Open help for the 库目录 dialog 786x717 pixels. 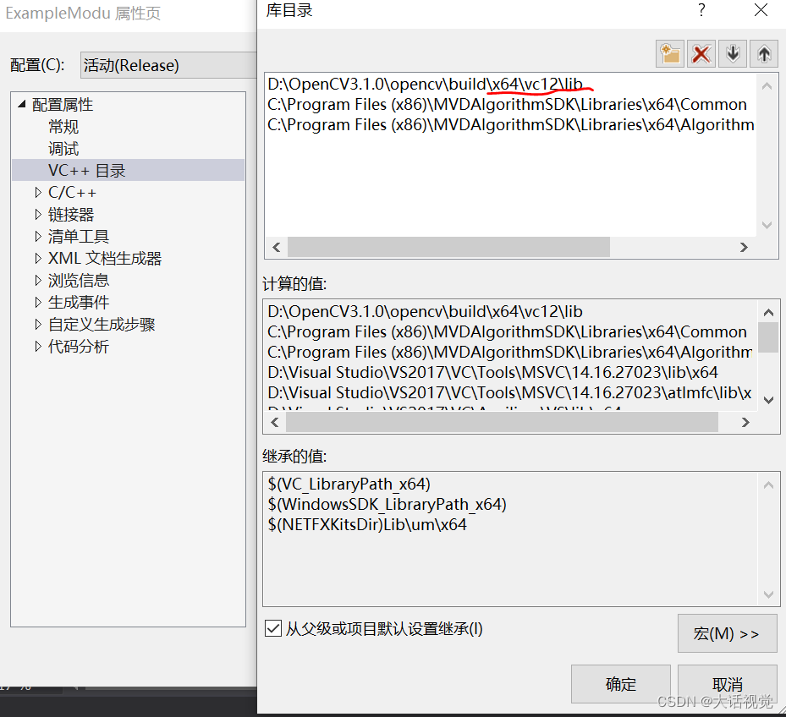coord(701,10)
